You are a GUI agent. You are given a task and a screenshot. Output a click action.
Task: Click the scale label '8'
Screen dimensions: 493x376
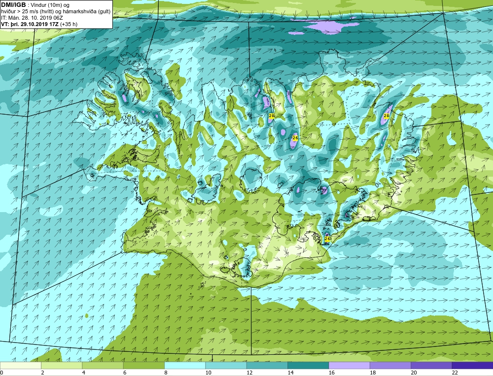click(x=166, y=373)
